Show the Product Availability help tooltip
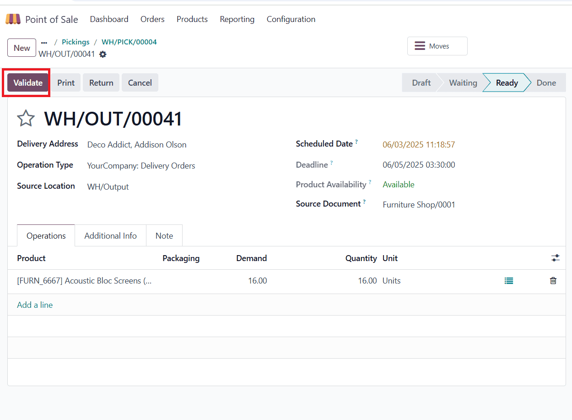 (x=370, y=183)
